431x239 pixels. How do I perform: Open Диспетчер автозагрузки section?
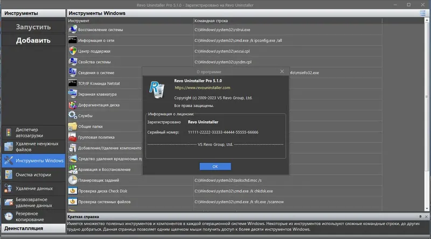[x=33, y=132]
